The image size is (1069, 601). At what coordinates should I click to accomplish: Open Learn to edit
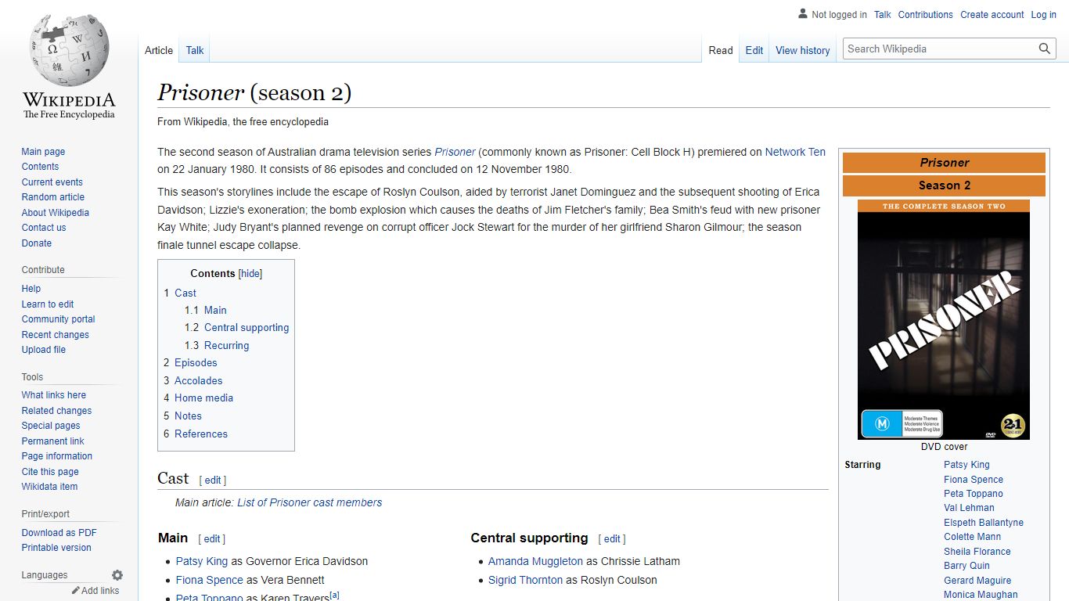(48, 304)
